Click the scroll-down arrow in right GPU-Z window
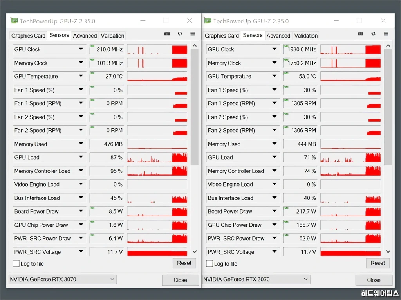The image size is (401, 300). pyautogui.click(x=388, y=252)
